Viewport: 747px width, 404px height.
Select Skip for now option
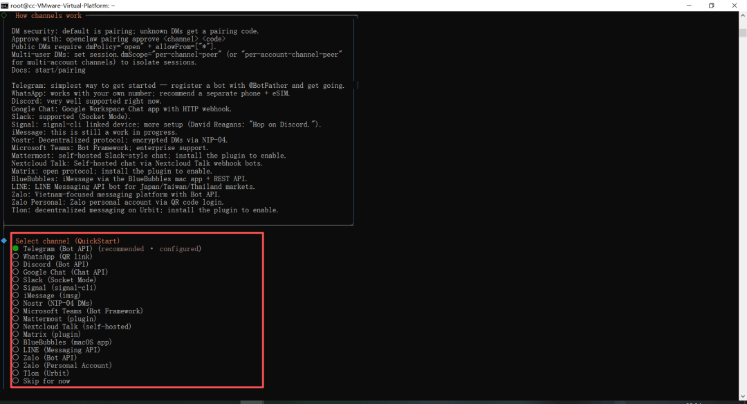(x=41, y=381)
